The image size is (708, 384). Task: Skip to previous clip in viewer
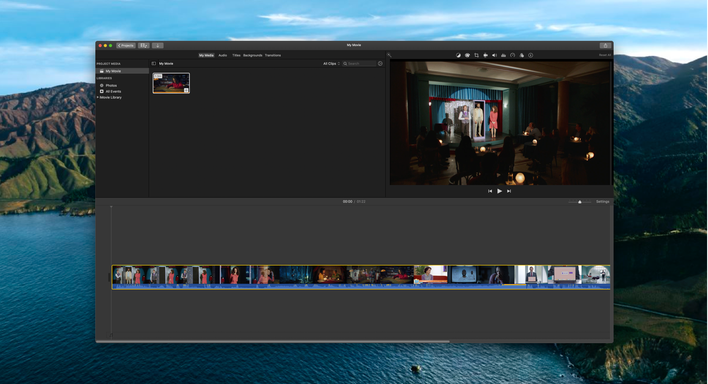point(490,191)
